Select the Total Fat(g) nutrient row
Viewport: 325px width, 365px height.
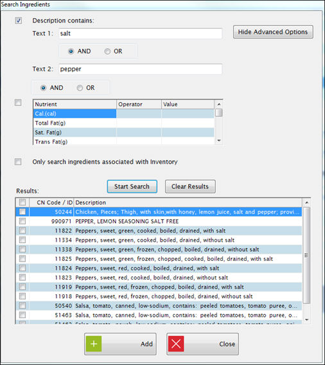coord(123,123)
